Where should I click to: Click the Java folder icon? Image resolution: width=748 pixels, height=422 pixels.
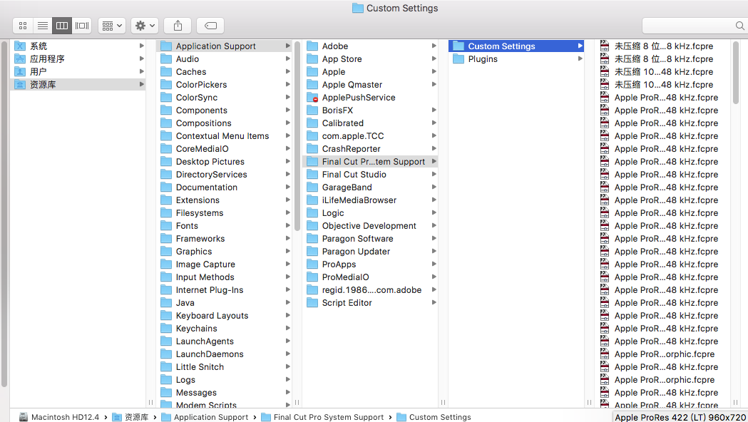(x=166, y=303)
